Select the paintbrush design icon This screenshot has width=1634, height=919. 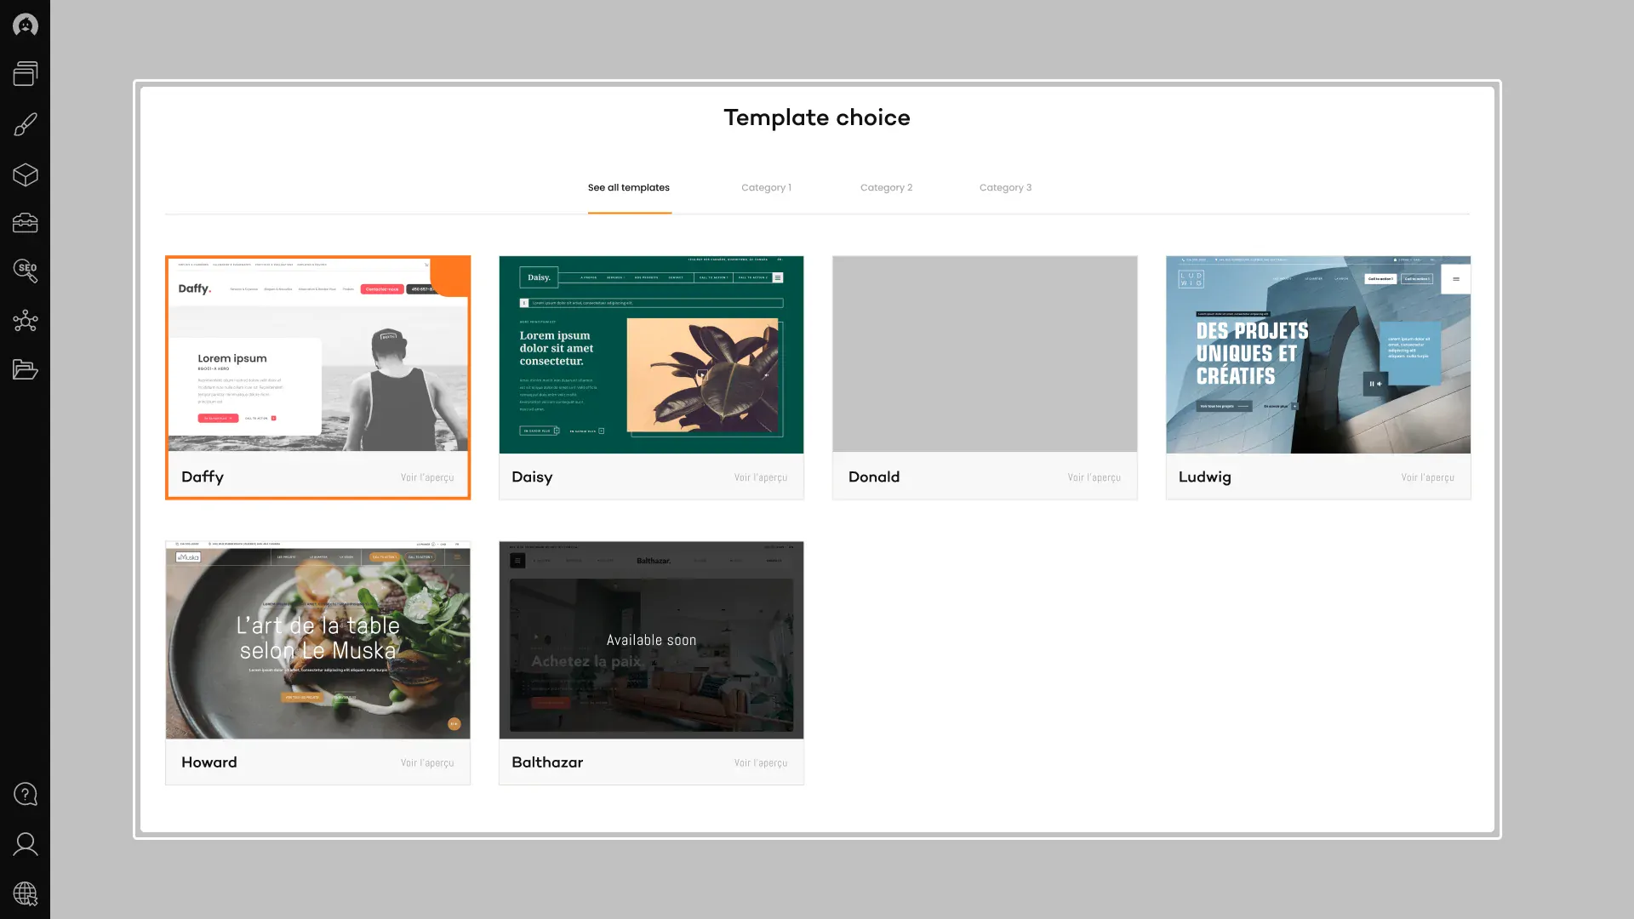tap(26, 124)
